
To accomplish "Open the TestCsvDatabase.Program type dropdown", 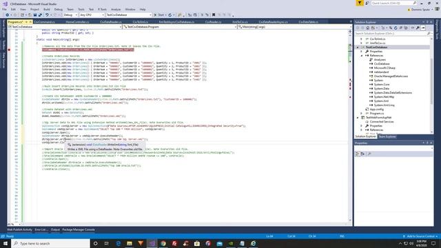I will (x=180, y=27).
